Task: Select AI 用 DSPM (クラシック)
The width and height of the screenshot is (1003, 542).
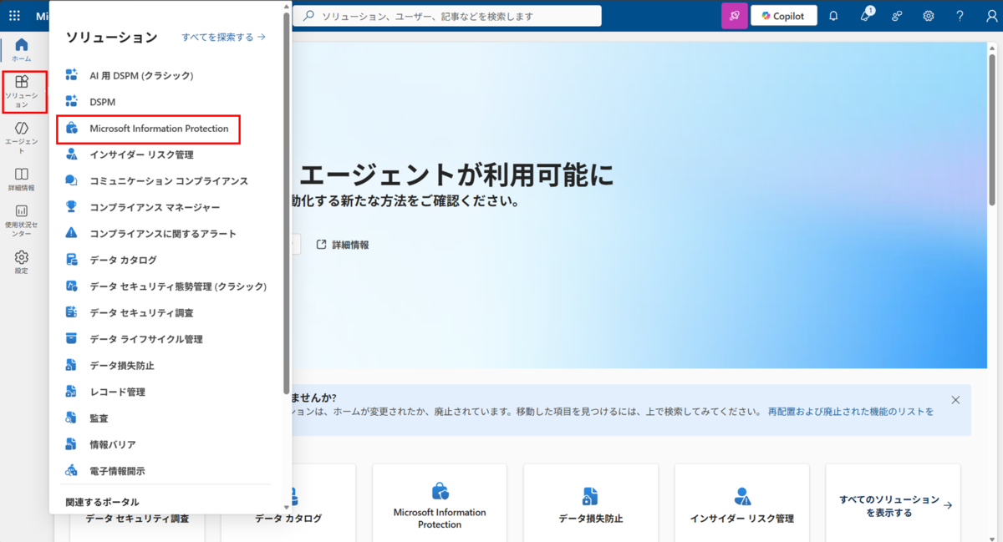Action: pos(141,75)
